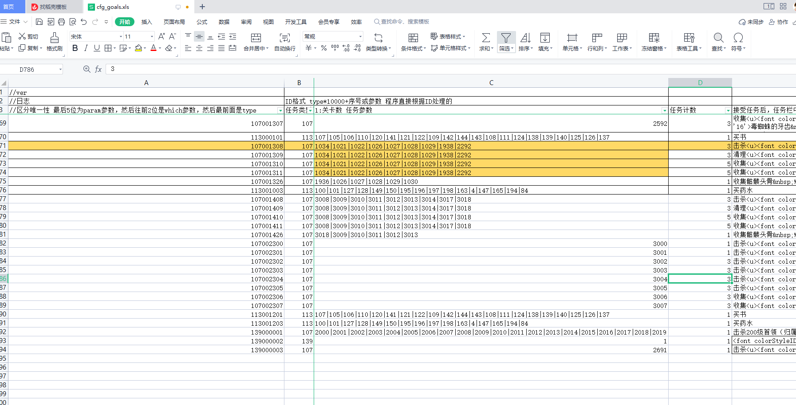Click the Type Convert (类型转换) icon
The width and height of the screenshot is (796, 405).
(378, 38)
